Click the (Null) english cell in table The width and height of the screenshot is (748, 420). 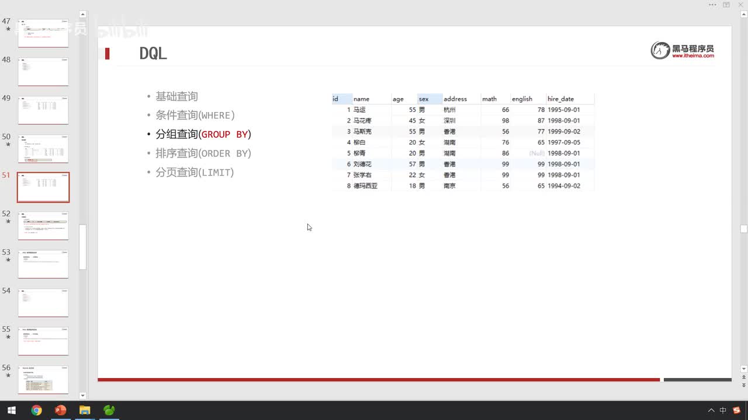coord(537,153)
